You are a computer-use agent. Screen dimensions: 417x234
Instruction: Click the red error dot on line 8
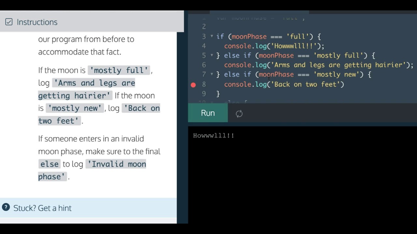[193, 85]
